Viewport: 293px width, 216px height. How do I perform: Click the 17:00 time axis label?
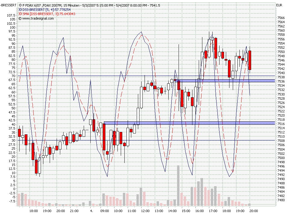pos(213,211)
